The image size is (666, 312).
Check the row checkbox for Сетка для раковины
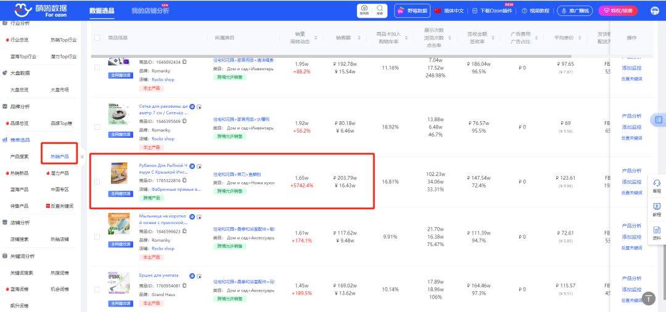tap(97, 127)
